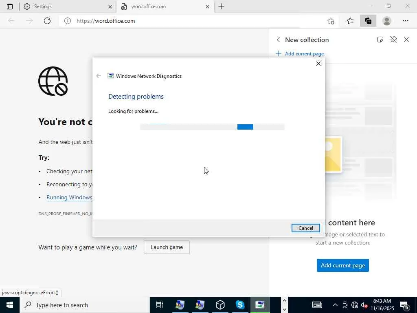Close the Settings tab
The width and height of the screenshot is (417, 313).
pyautogui.click(x=110, y=7)
